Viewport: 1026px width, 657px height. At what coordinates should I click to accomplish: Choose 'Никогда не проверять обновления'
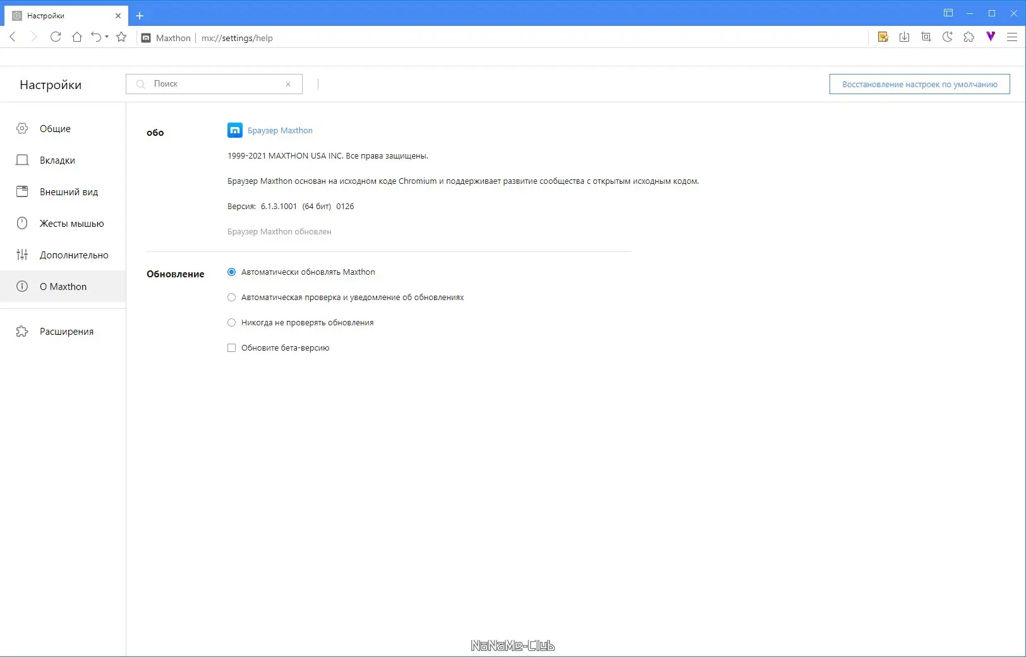click(231, 322)
